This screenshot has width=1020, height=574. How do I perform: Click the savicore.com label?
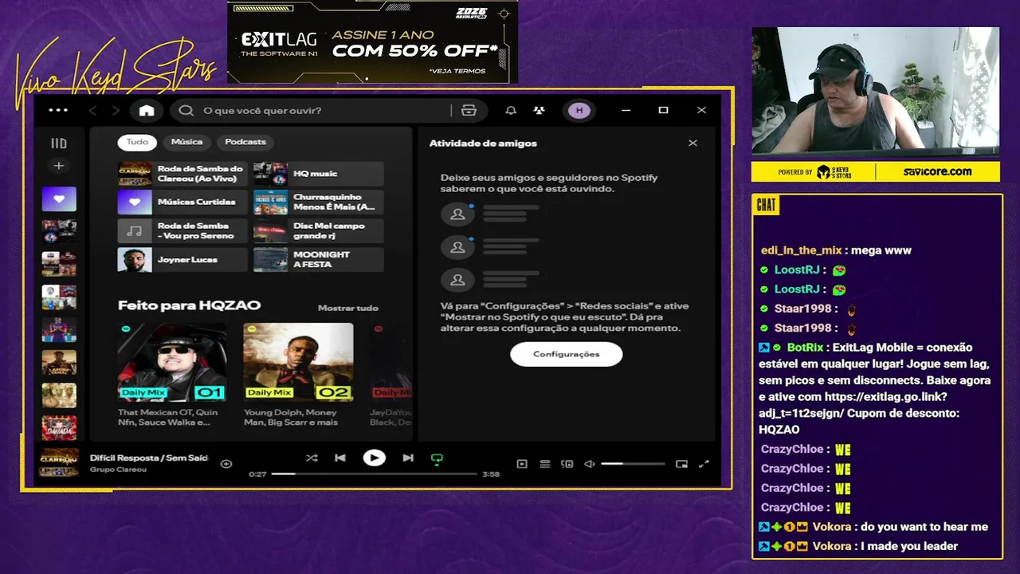tap(937, 171)
